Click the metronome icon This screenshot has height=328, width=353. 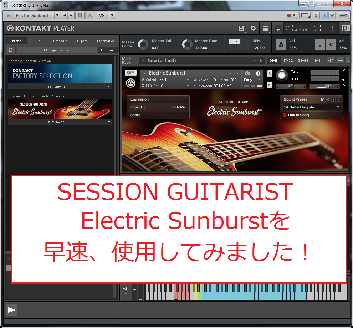(281, 44)
